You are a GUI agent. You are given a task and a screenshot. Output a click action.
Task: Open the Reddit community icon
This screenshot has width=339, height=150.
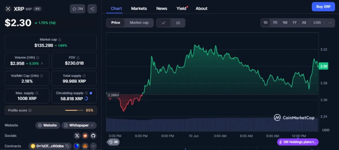coord(85,135)
